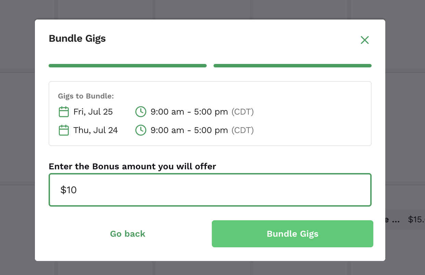Viewport: 425px width, 275px height.
Task: Click the Enter the Bonus amount label
Action: [x=132, y=167]
